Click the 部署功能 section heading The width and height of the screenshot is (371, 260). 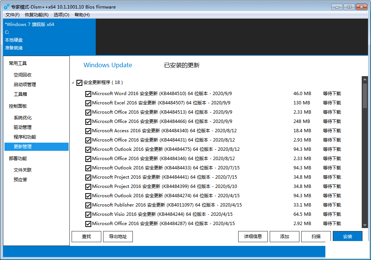18,159
